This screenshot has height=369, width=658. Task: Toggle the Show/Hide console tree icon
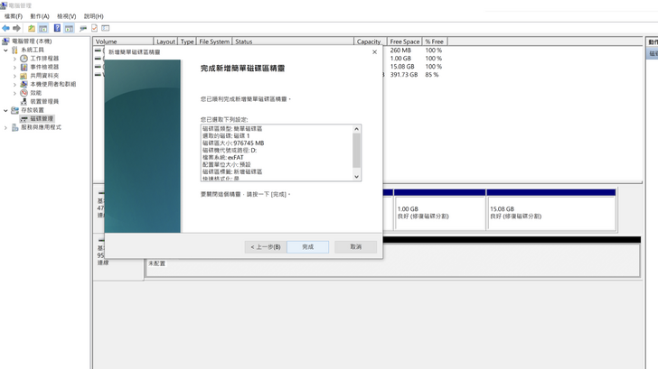point(42,28)
